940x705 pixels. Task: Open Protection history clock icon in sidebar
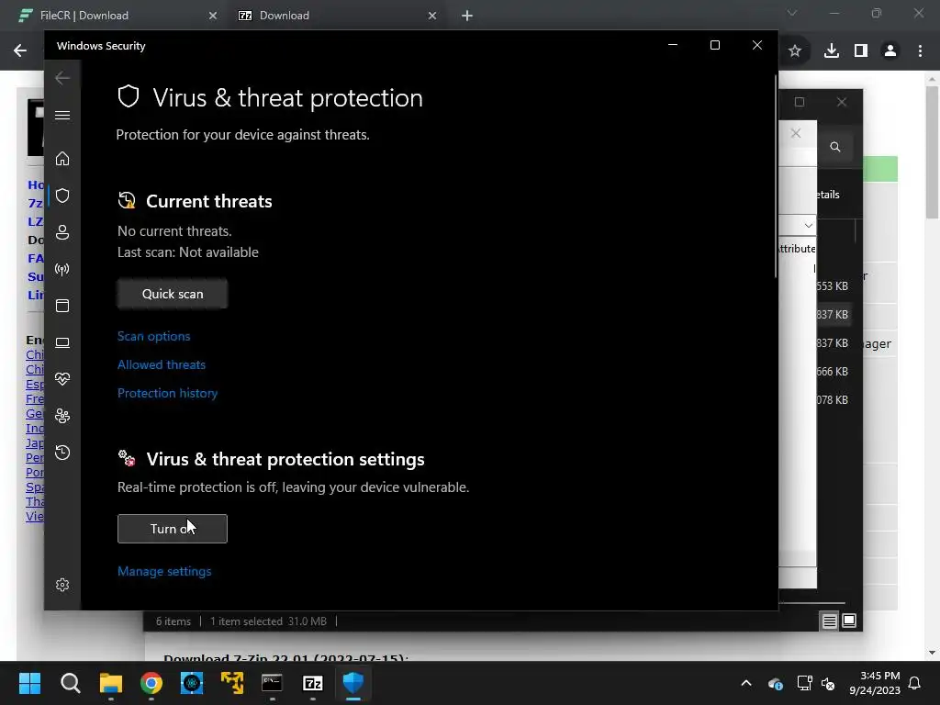click(62, 452)
